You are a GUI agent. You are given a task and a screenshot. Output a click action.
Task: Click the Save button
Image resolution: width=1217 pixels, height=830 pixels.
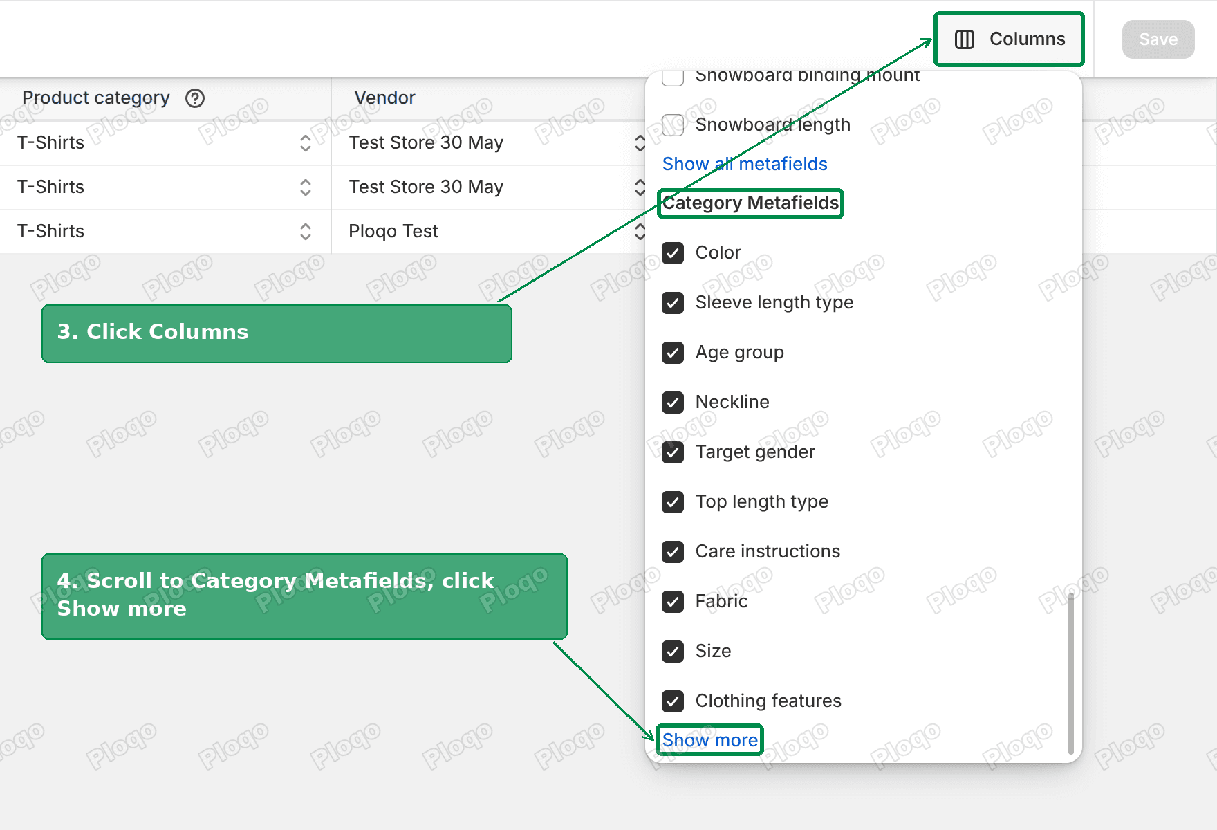pyautogui.click(x=1158, y=39)
